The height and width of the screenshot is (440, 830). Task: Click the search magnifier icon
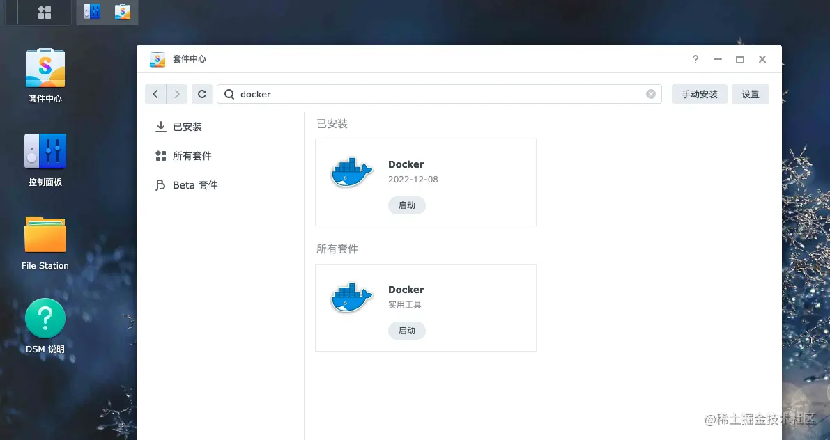(229, 94)
